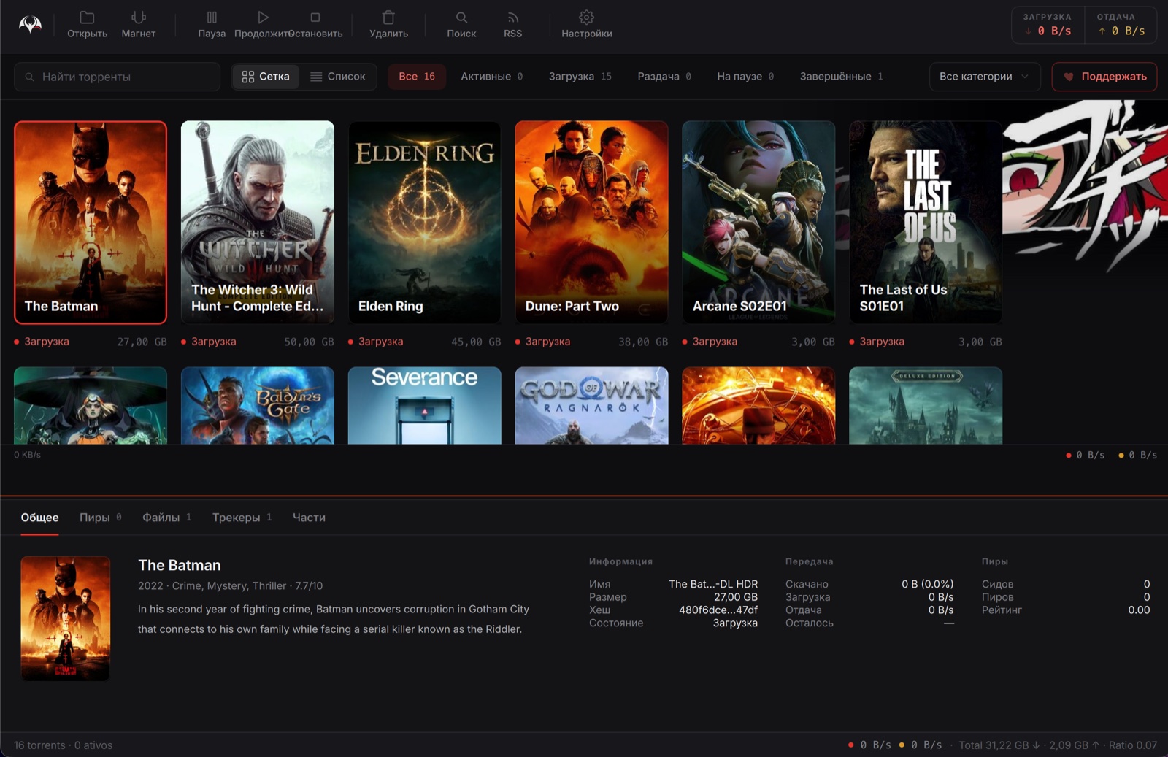
Task: Select the Arcane S02E01 card
Action: point(758,222)
